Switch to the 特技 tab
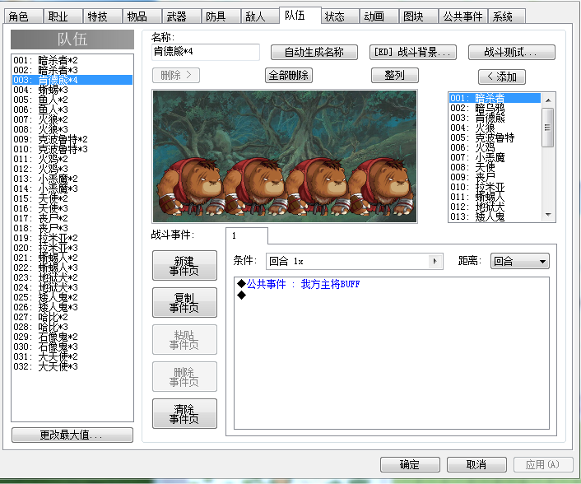Screen dimensions: 581x484 103,16
